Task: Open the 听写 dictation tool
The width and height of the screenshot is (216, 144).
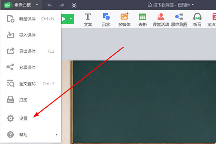Action: point(197,20)
